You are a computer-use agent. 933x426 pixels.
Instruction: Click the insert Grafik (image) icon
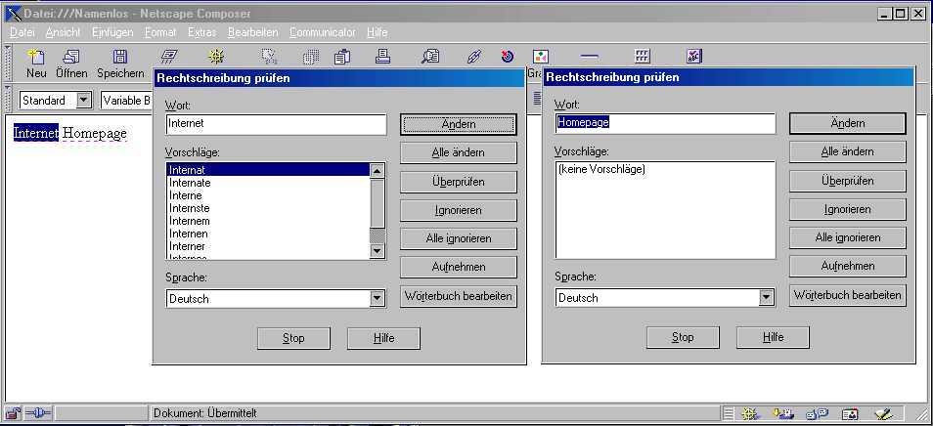pos(540,57)
